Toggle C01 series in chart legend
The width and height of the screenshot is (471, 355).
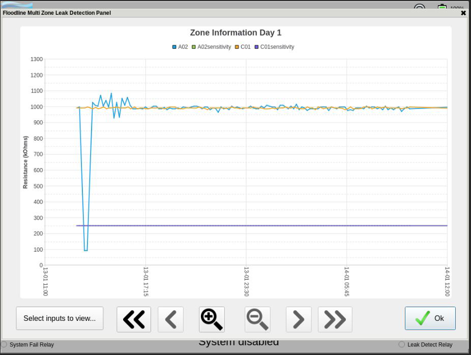point(243,47)
